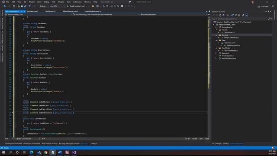The height and width of the screenshot is (156, 277).
Task: Toggle auto-hide pin on Solution Explorer panel
Action: [x=268, y=12]
